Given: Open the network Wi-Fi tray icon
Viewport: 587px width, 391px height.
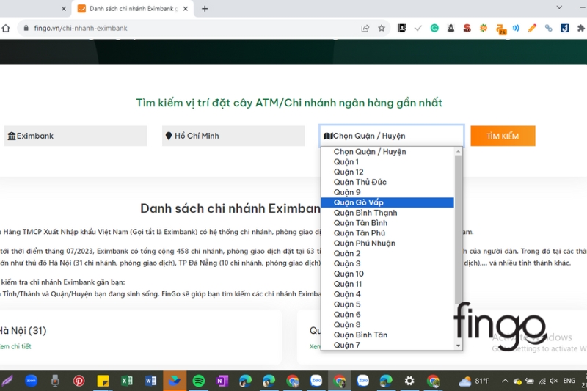Looking at the screenshot, I should pyautogui.click(x=542, y=381).
